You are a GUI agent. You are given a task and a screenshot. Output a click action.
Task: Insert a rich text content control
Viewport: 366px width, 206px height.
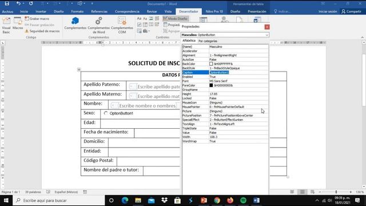pyautogui.click(x=139, y=18)
